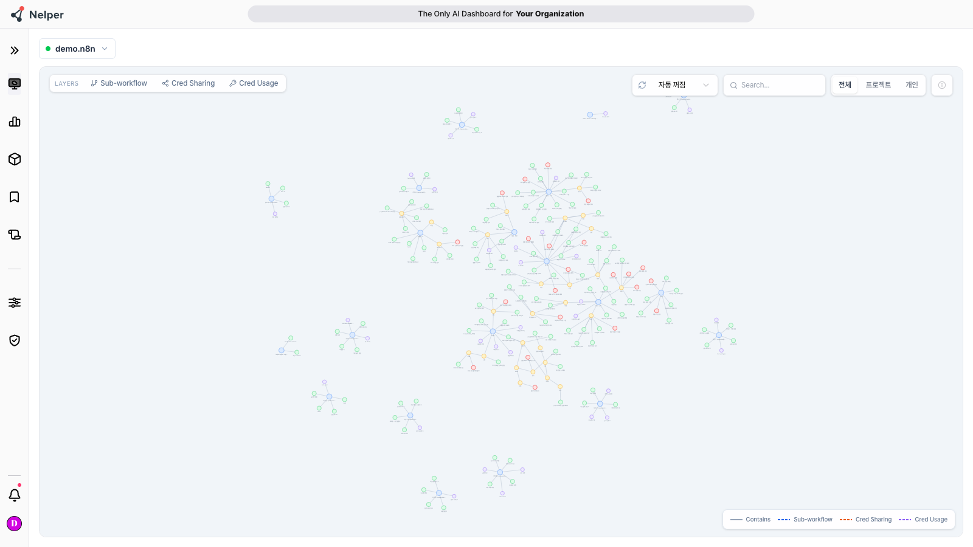Open the shield security sidebar icon
This screenshot has width=973, height=547.
(15, 340)
